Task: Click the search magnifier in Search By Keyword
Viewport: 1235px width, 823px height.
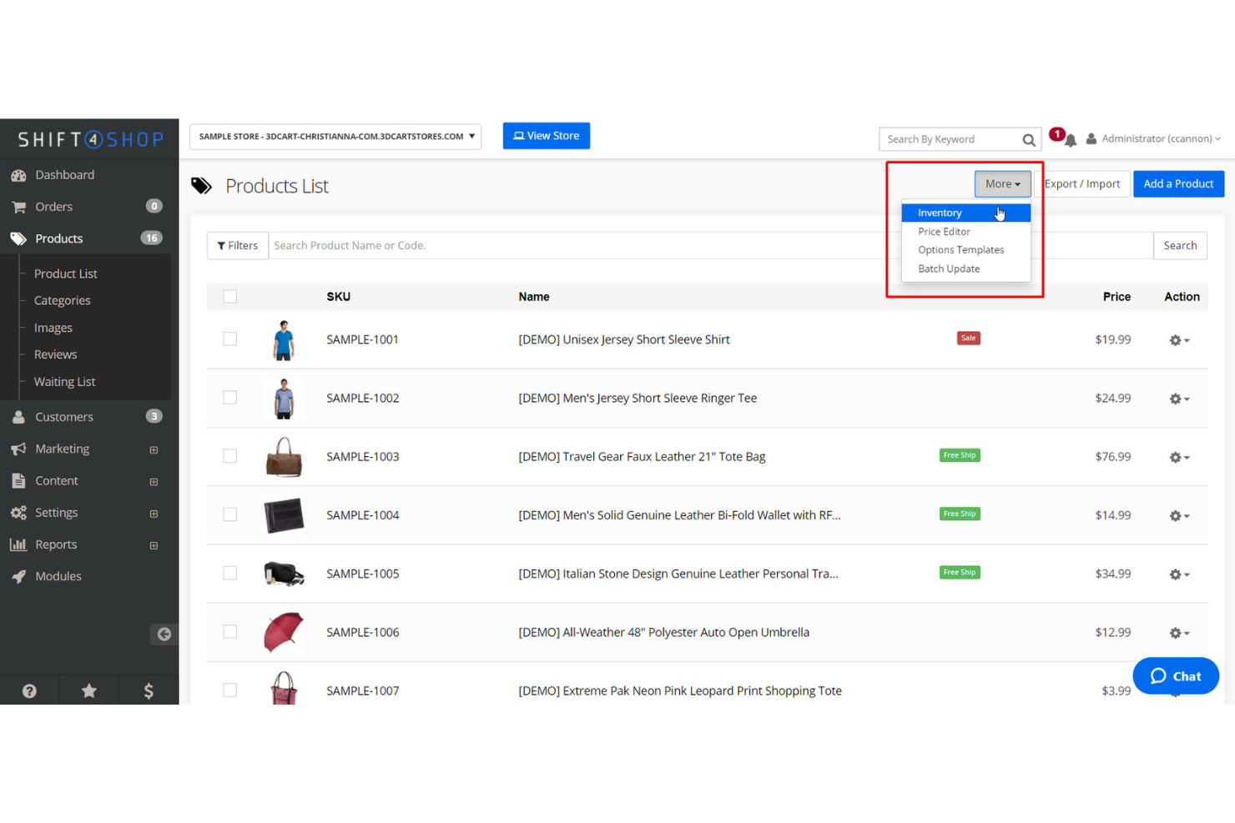Action: (x=1028, y=139)
